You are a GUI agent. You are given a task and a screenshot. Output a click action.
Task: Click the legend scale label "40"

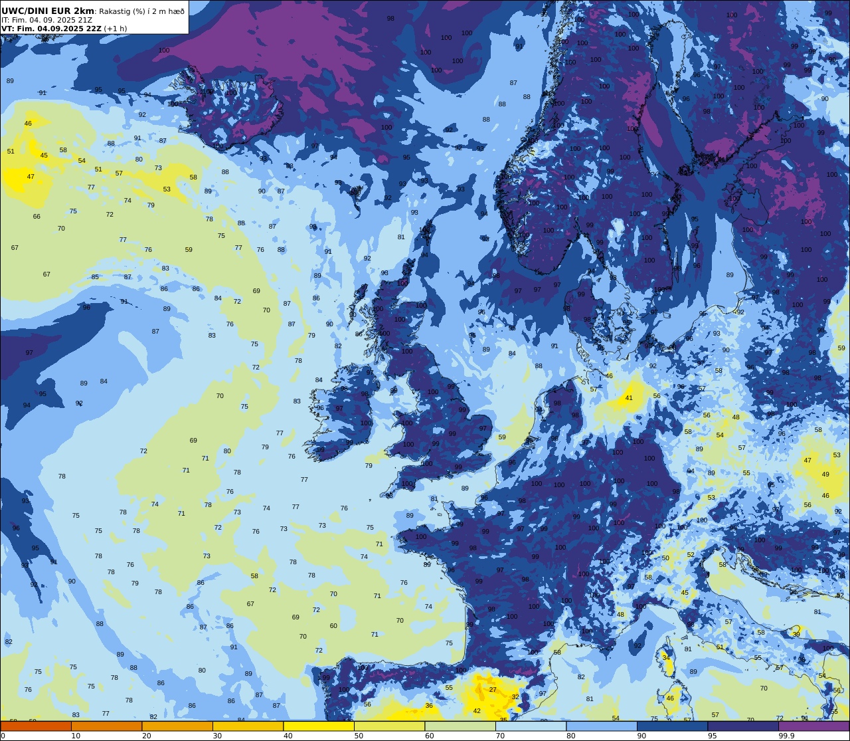tap(288, 736)
